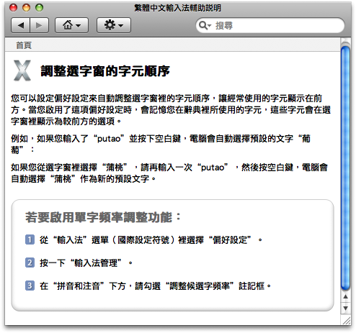
Task: Click step 3 number badge
Action: click(30, 286)
